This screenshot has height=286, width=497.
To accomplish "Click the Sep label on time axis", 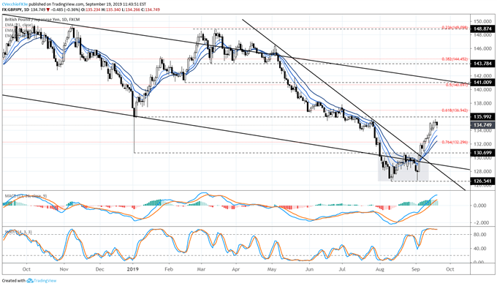I will [x=416, y=269].
